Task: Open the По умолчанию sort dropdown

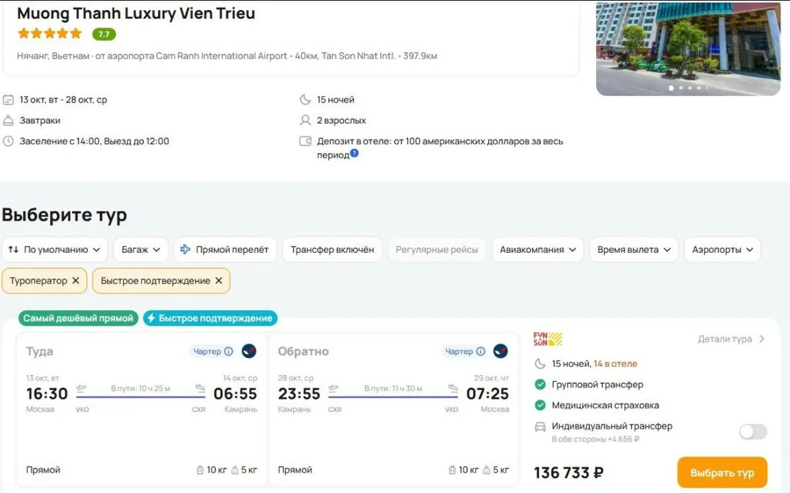Action: click(x=55, y=250)
